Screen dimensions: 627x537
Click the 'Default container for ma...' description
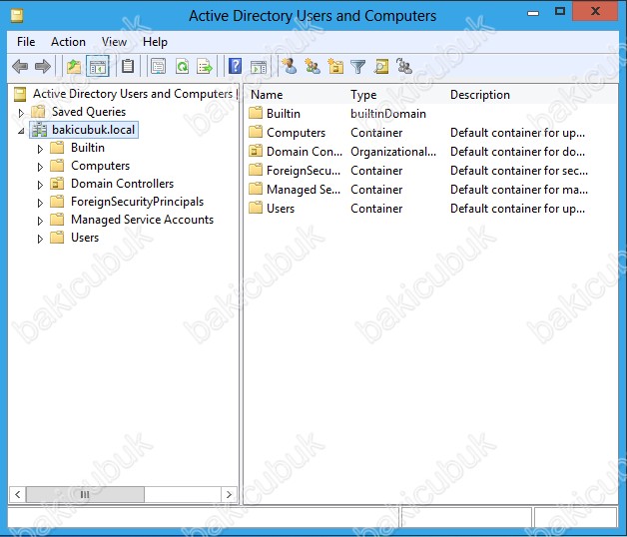[518, 189]
